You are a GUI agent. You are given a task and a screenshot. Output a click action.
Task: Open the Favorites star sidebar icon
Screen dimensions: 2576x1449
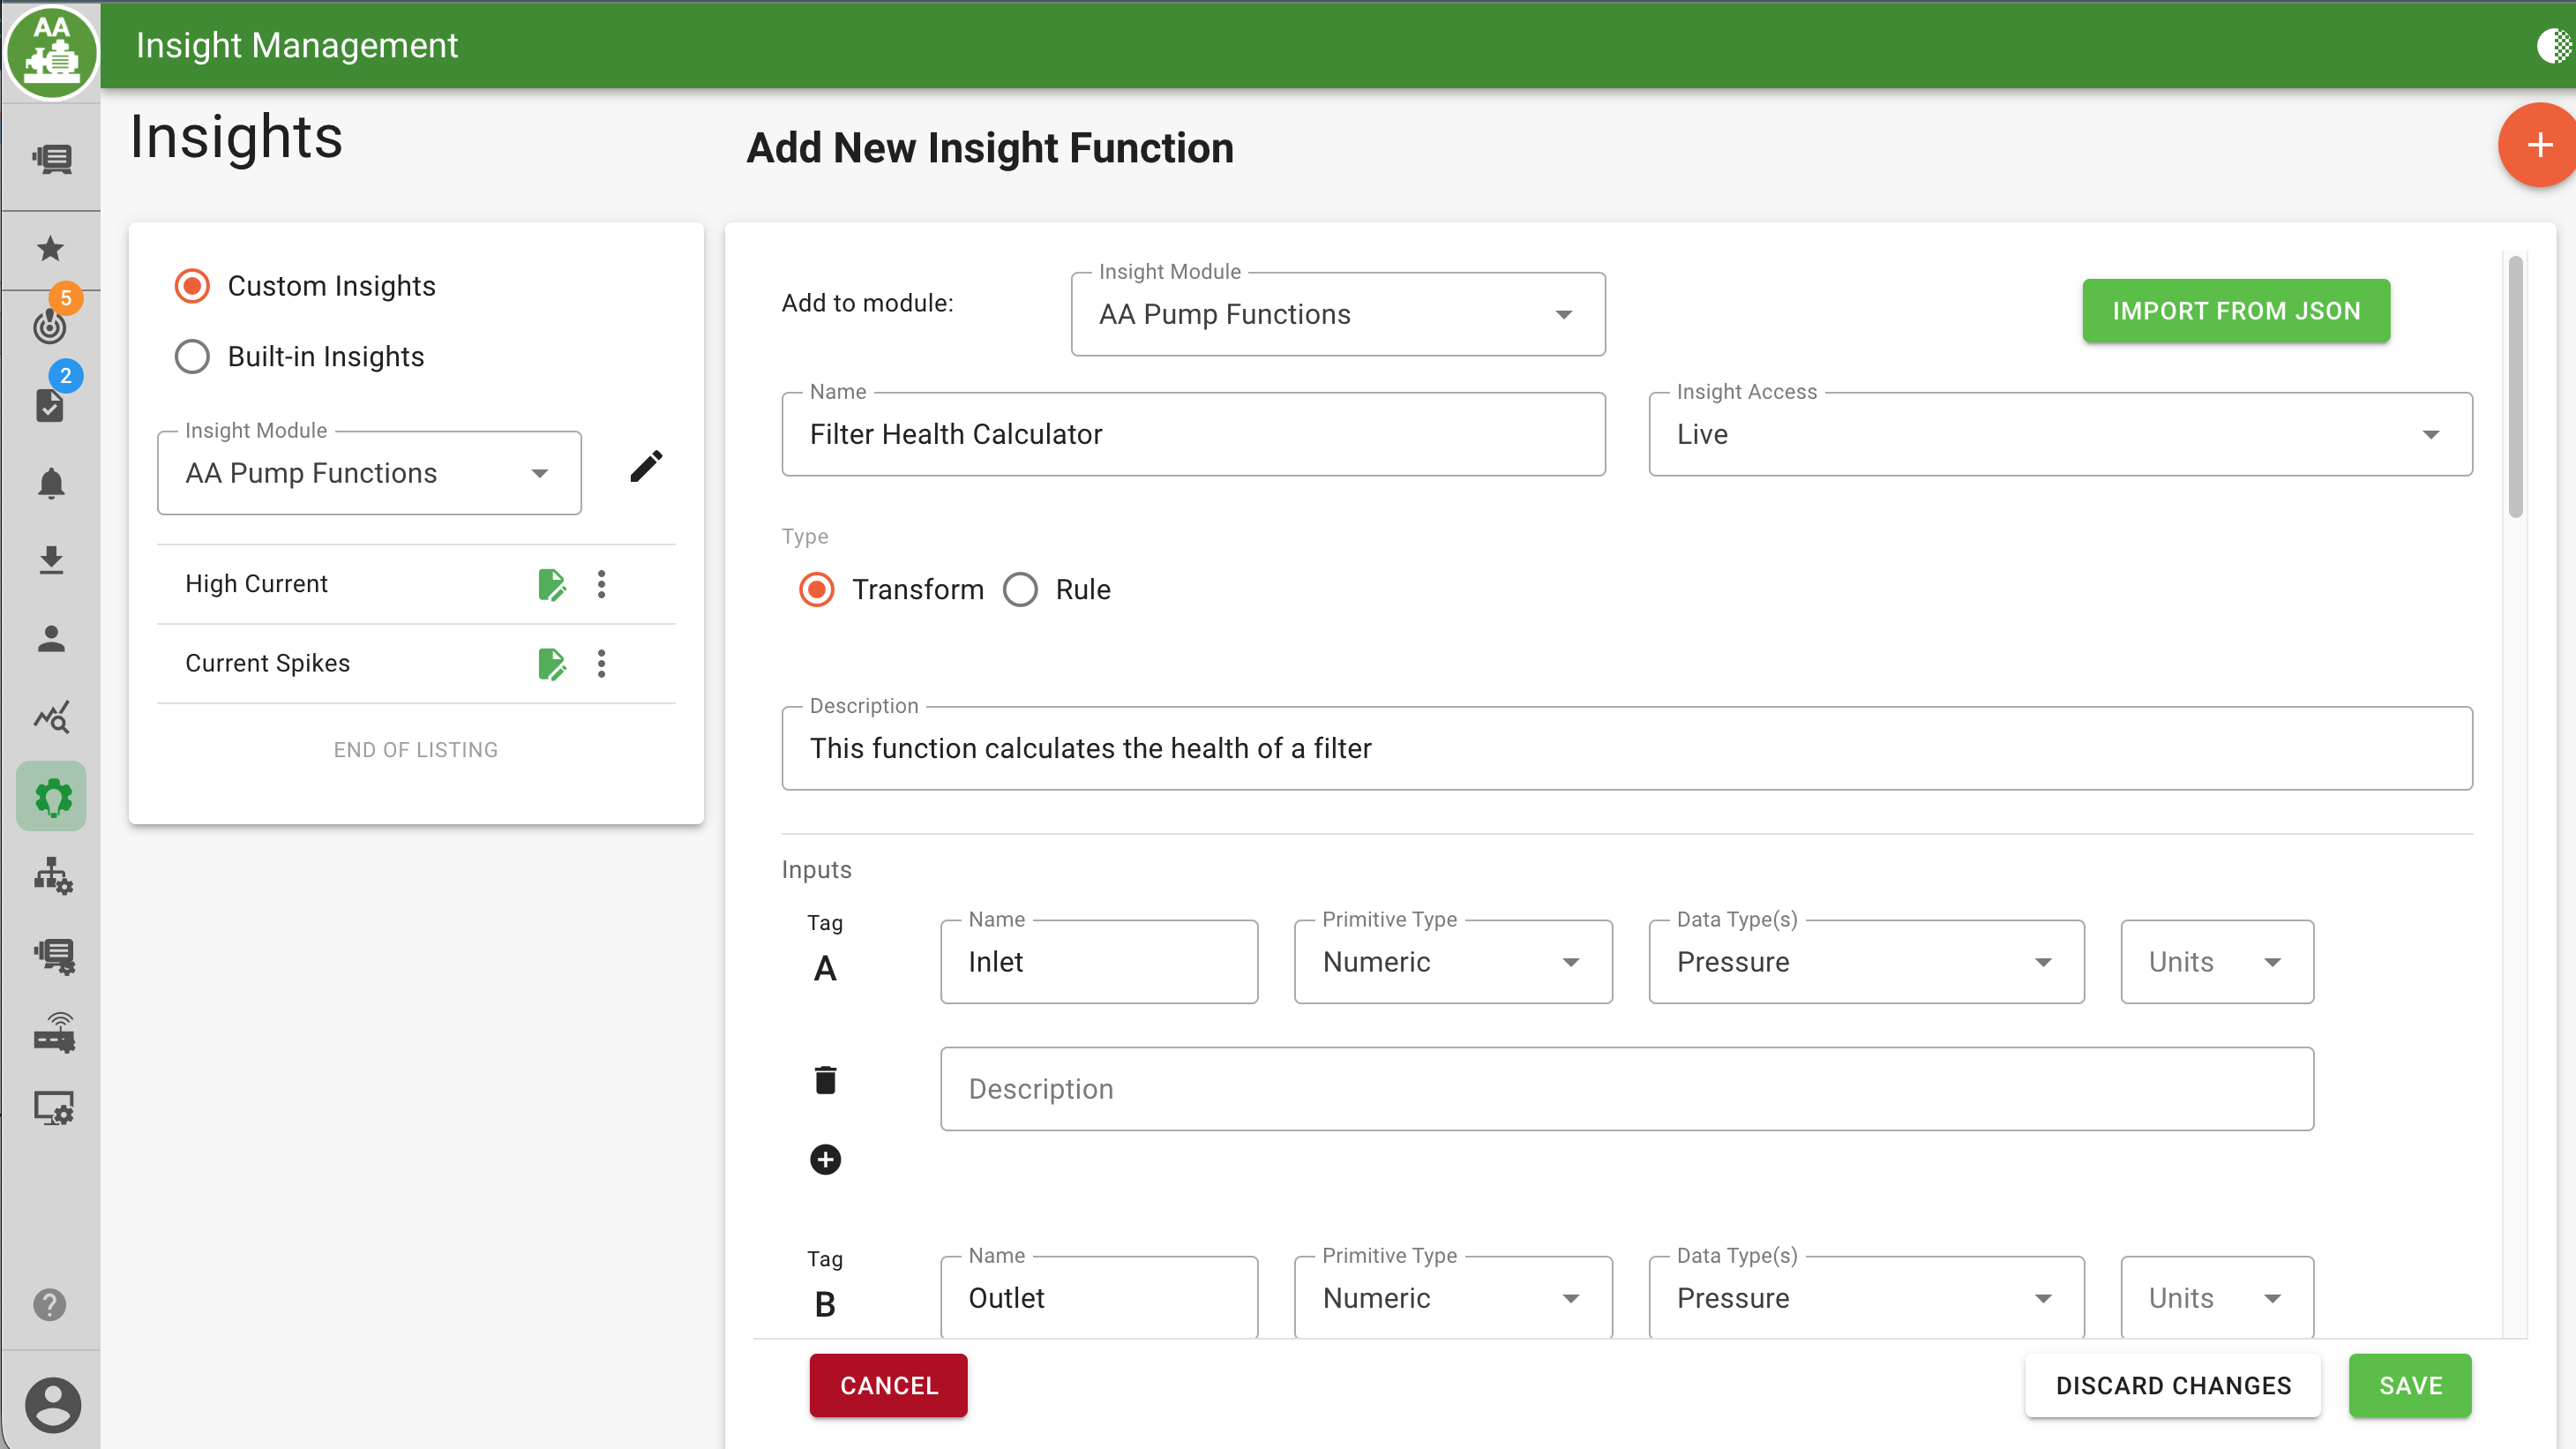click(49, 249)
